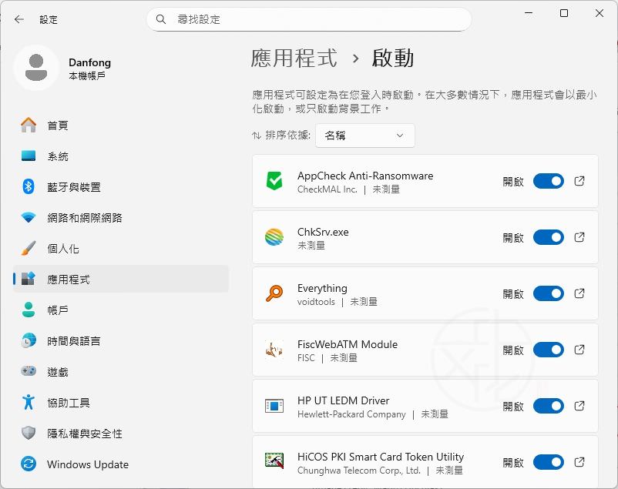Screen dimensions: 618x489
Task: Open external details for FiscWebATM Module
Action: click(x=579, y=350)
